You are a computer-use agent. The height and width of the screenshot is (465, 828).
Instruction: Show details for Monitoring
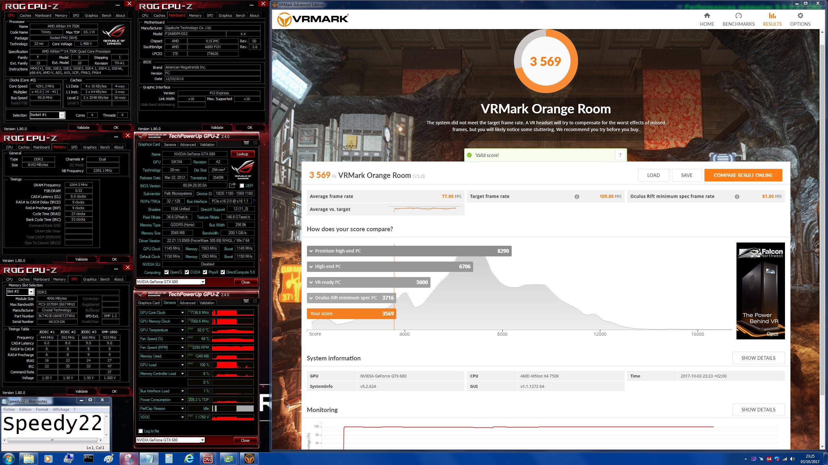[x=758, y=409]
